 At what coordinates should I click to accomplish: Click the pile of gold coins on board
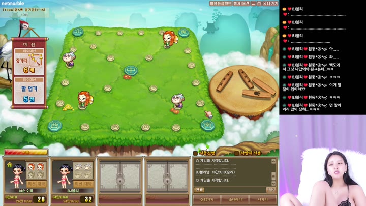68,107
